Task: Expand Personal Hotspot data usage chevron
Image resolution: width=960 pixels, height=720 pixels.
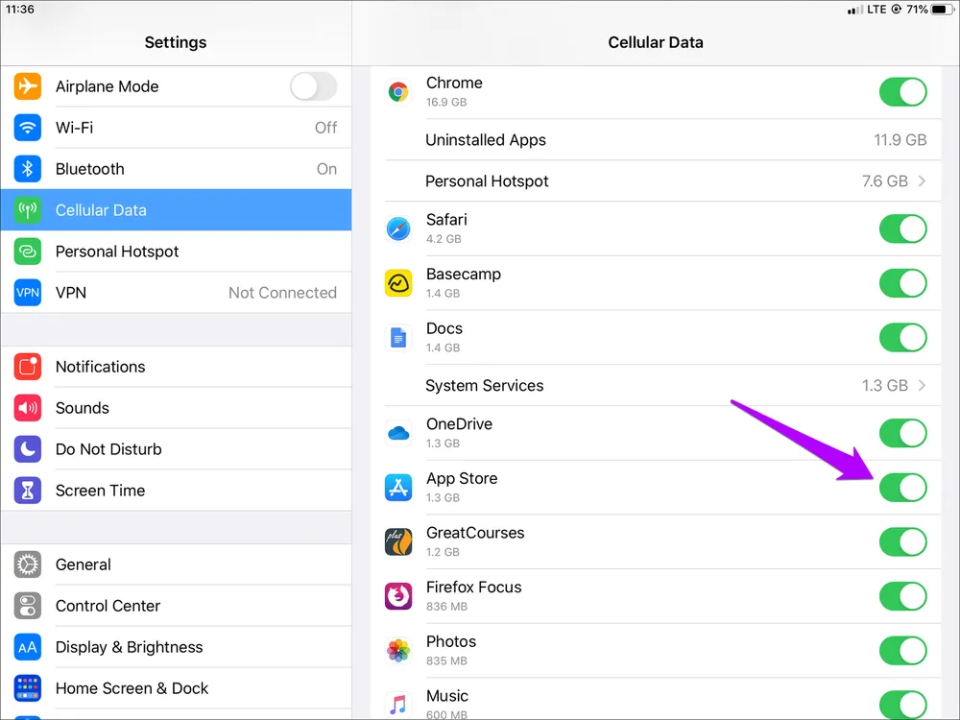Action: click(x=922, y=181)
